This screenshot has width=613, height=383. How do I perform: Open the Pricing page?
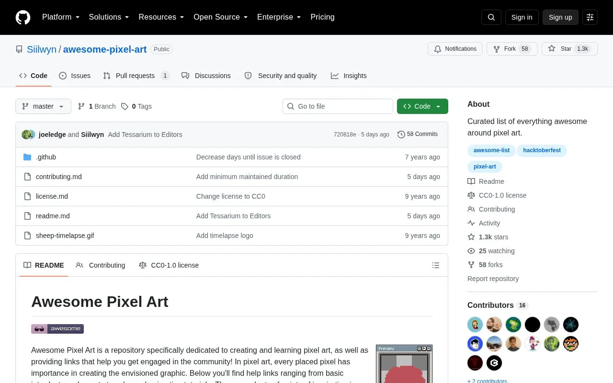point(322,17)
